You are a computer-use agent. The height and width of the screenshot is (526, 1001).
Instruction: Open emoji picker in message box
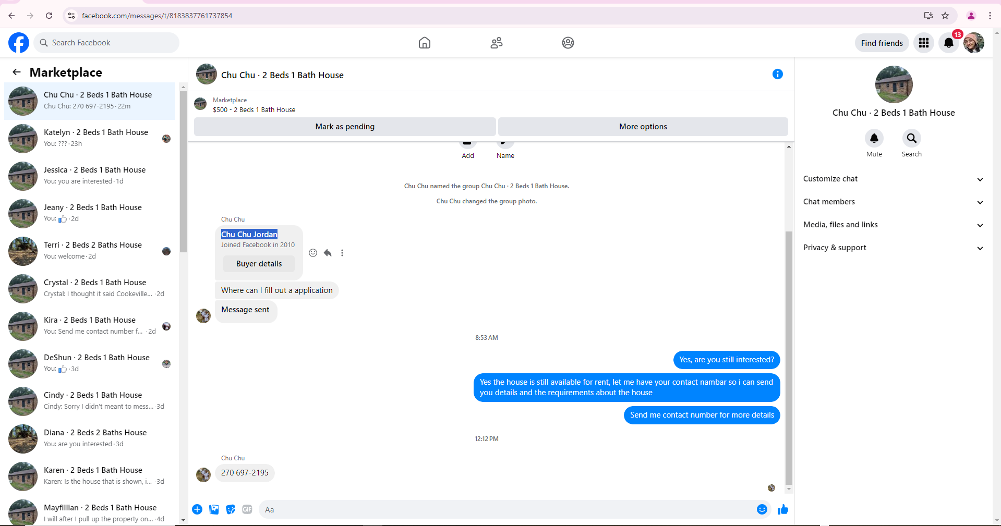[762, 509]
